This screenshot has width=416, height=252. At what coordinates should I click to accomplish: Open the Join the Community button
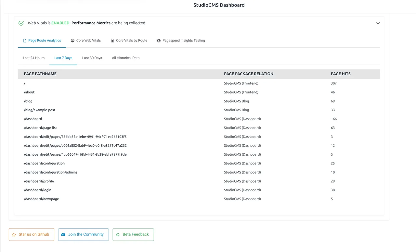pyautogui.click(x=84, y=234)
